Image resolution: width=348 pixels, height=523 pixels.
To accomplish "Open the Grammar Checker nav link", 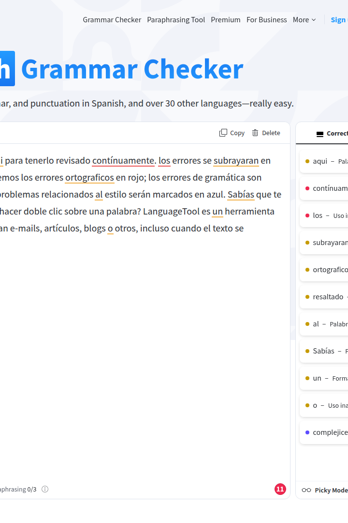I will tap(112, 20).
